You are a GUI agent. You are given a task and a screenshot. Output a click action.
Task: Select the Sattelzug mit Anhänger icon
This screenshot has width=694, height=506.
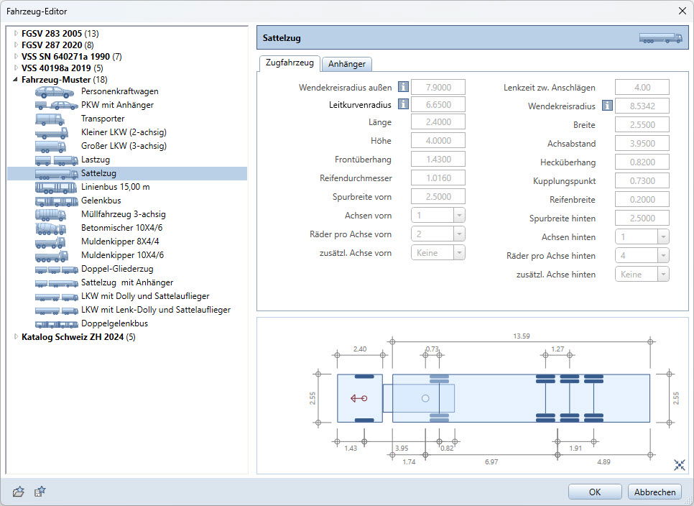point(57,283)
